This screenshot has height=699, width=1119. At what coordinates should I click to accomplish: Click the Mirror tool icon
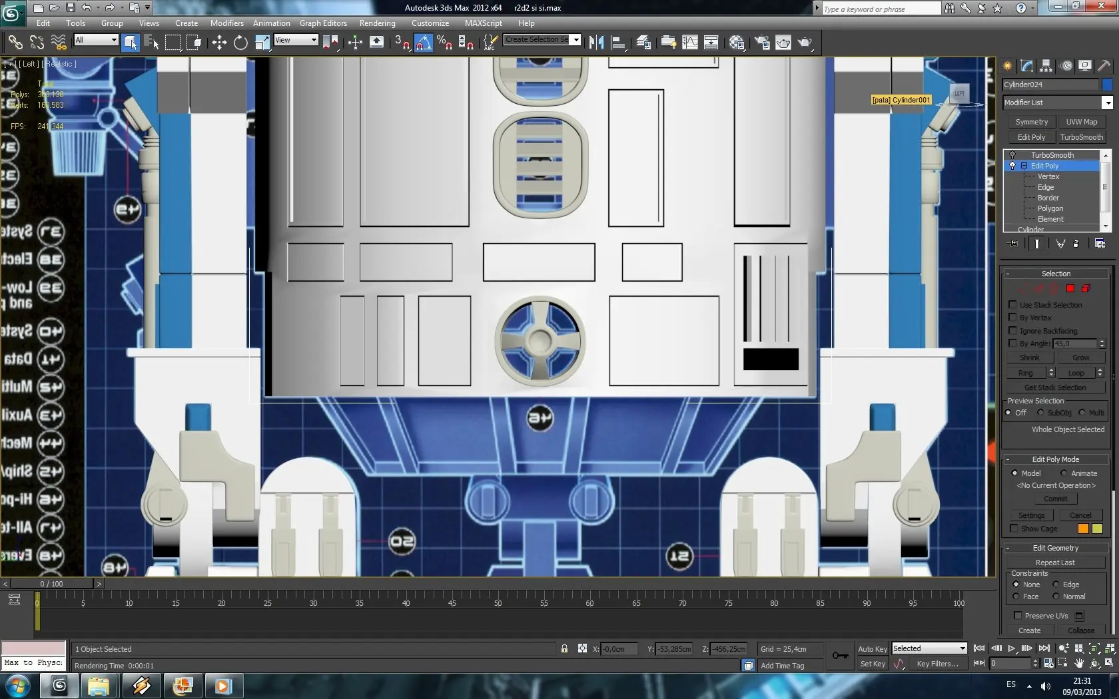coord(597,43)
